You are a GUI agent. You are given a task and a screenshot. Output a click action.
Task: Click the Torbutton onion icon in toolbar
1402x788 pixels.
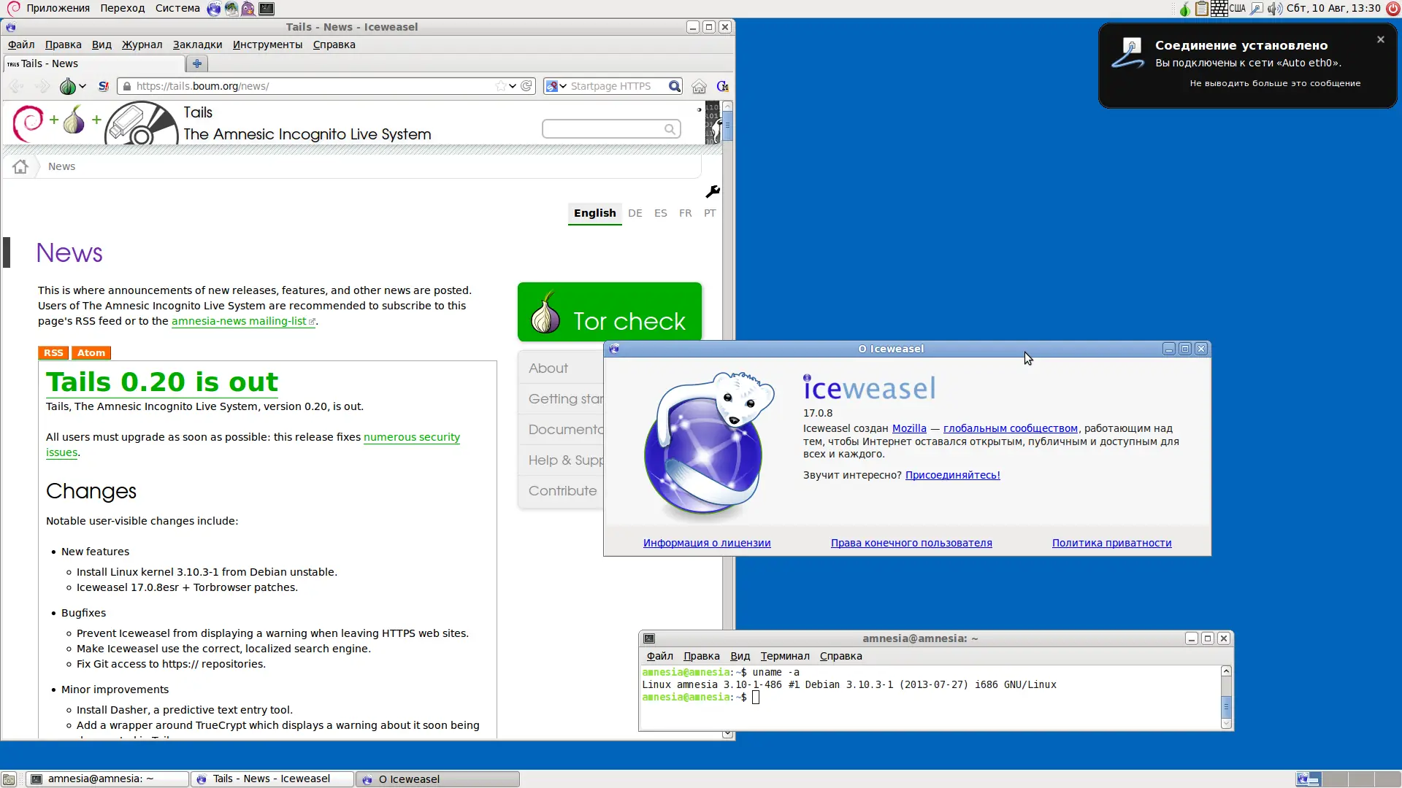[x=68, y=86]
